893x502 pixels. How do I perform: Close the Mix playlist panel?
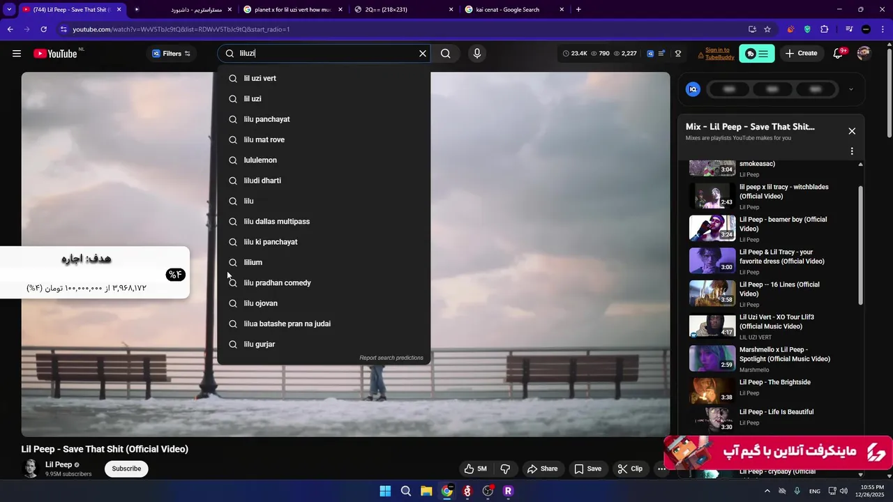coord(852,131)
